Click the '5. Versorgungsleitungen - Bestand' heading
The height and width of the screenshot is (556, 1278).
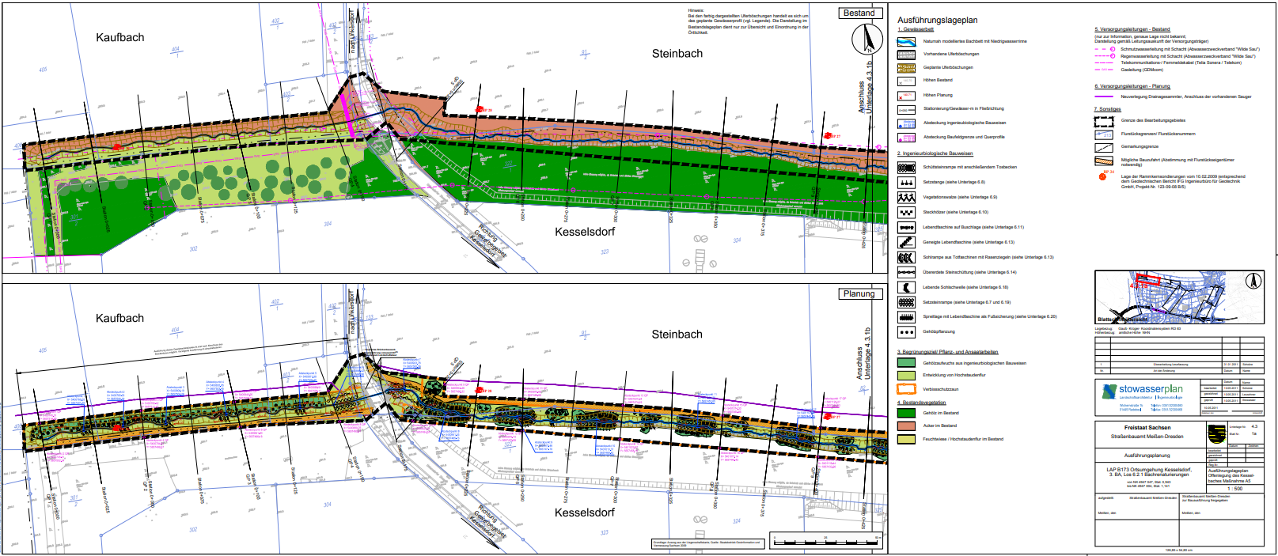point(1132,29)
